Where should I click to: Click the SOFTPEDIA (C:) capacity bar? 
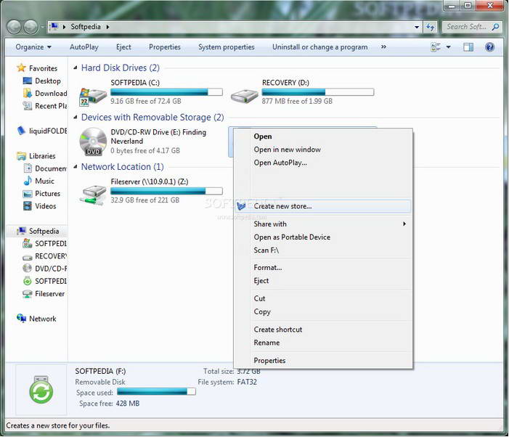click(x=166, y=92)
